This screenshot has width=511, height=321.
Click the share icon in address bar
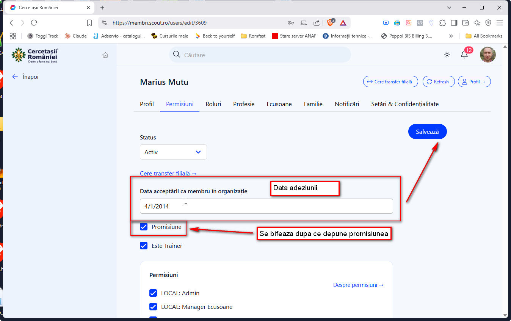(x=316, y=23)
